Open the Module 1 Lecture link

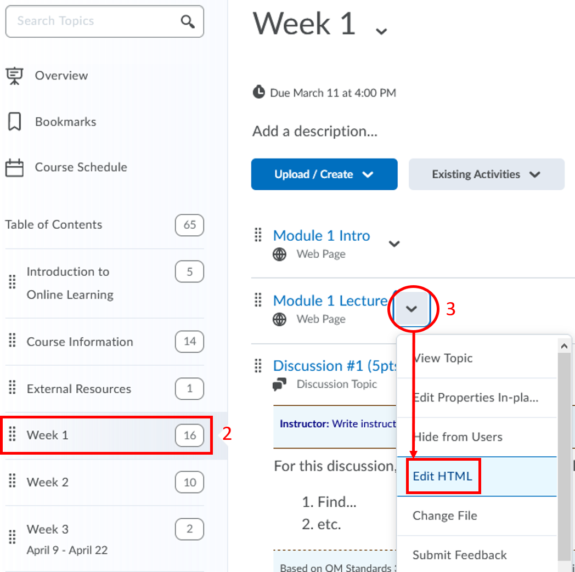(330, 301)
